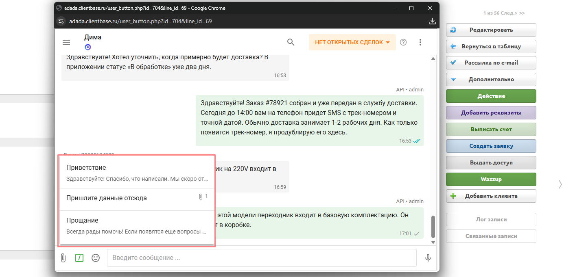Expand the НЕТ ОТКРЫТЫХ СДЕЛОК dropdown
The width and height of the screenshot is (575, 277).
(x=352, y=42)
